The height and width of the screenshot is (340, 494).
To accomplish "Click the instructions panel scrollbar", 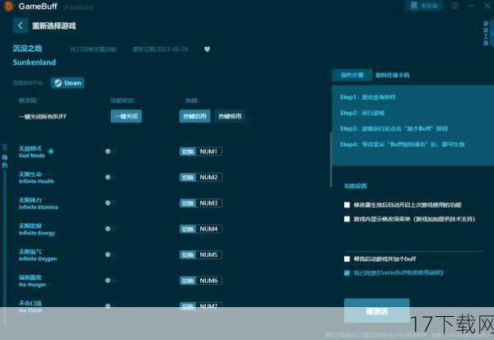I will [x=331, y=160].
